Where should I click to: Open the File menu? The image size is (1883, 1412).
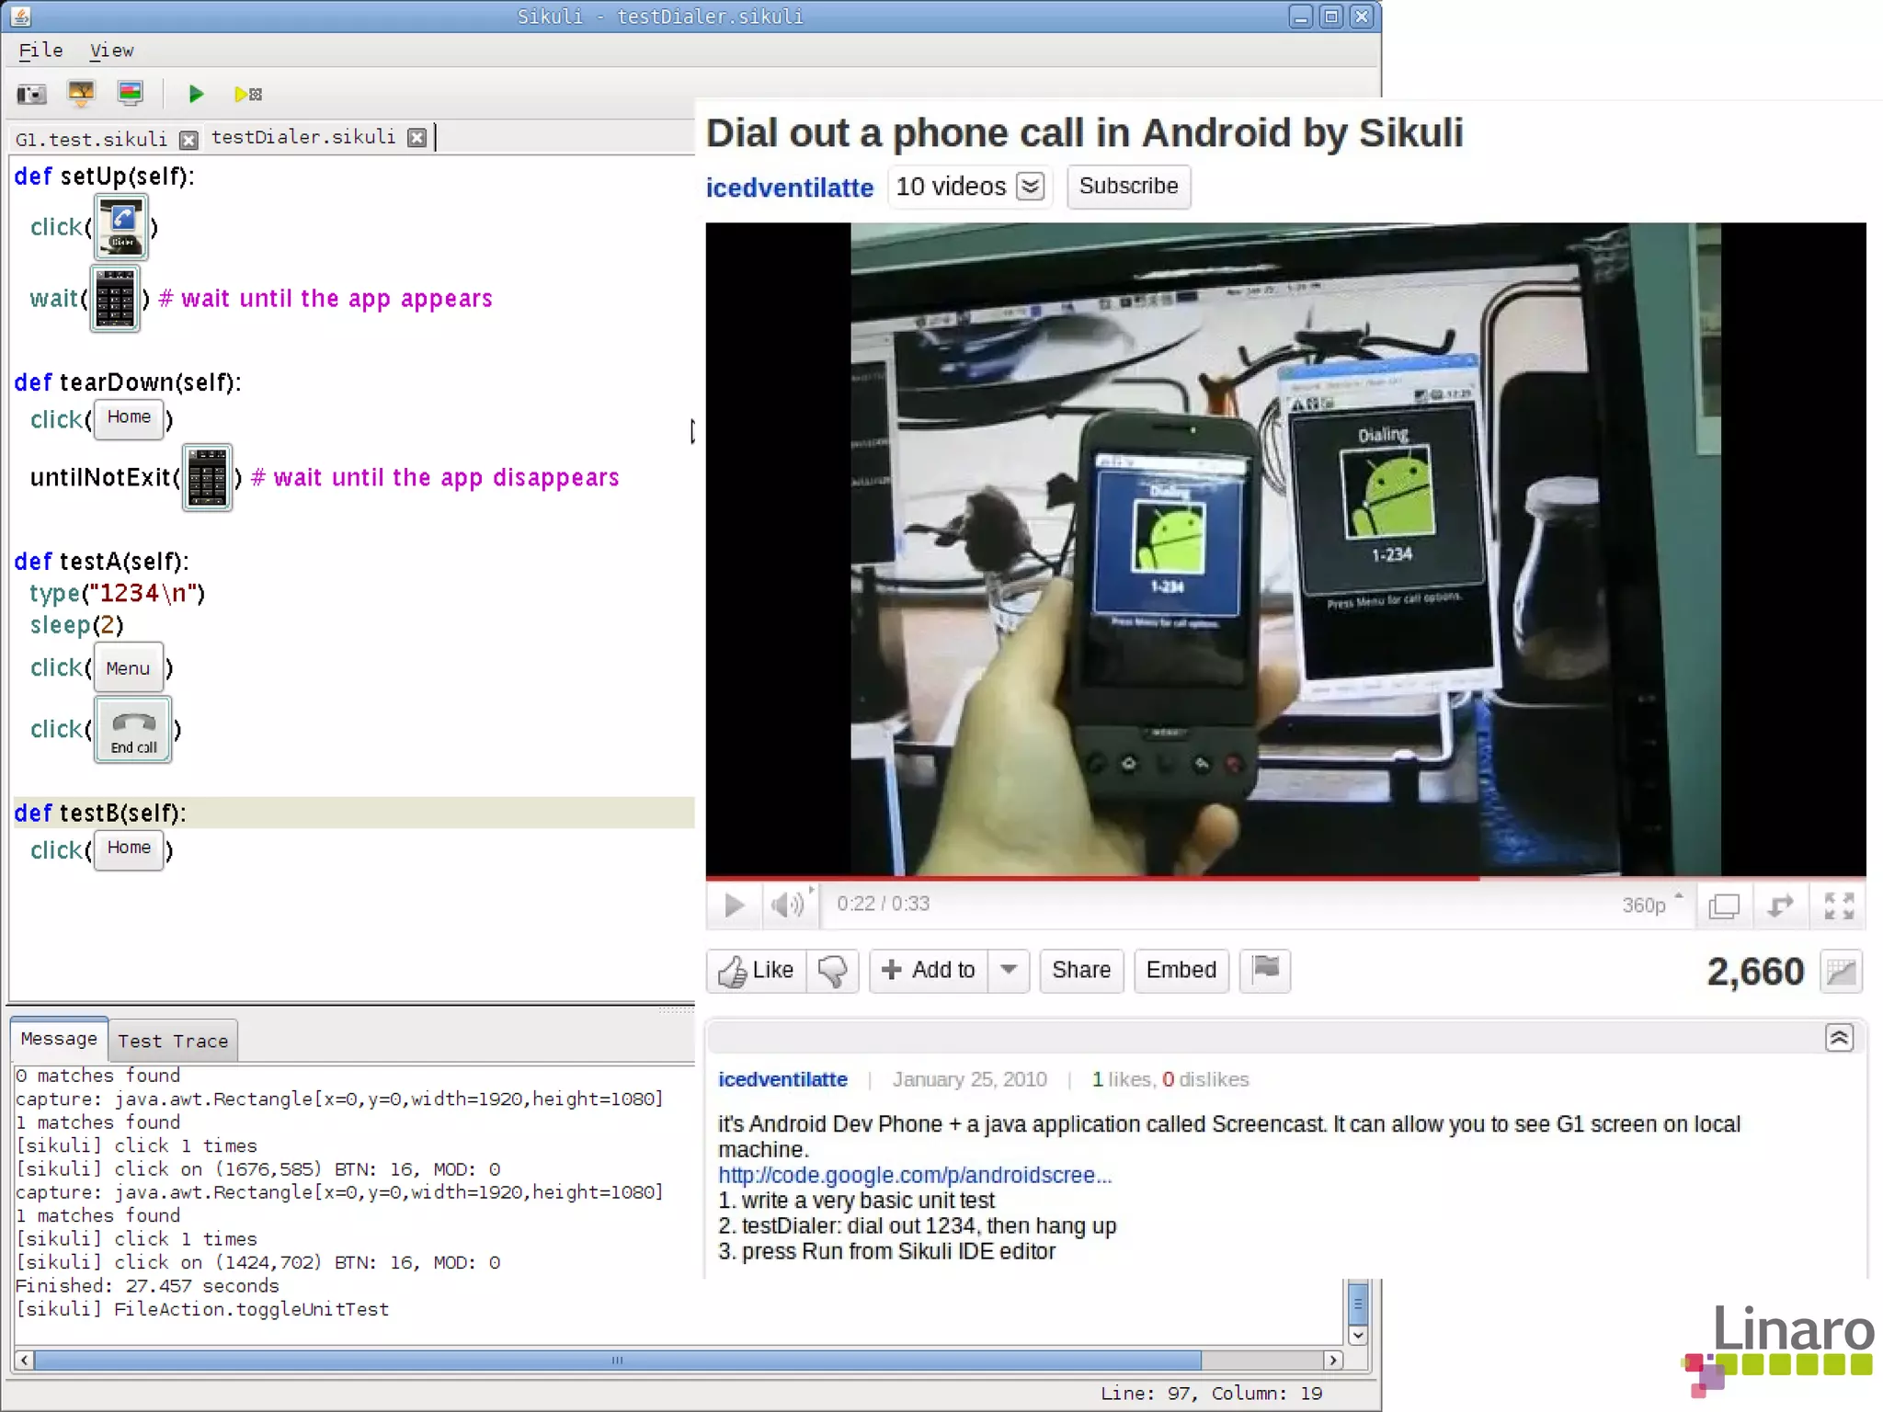pyautogui.click(x=41, y=51)
